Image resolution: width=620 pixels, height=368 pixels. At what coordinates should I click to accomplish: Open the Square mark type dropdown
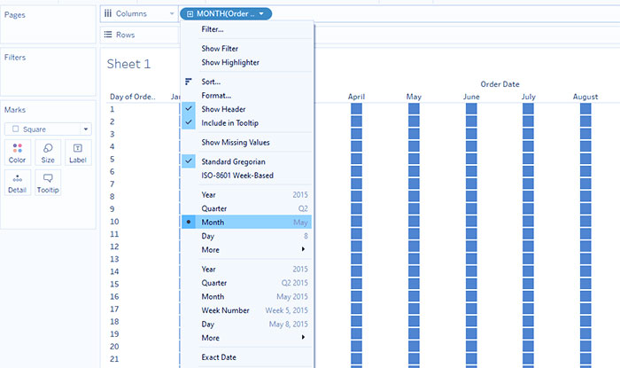(x=86, y=129)
